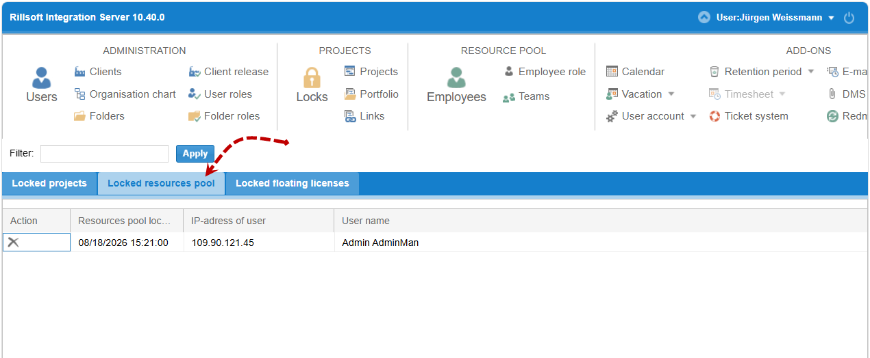Open Projects list
The height and width of the screenshot is (358, 870).
point(371,72)
